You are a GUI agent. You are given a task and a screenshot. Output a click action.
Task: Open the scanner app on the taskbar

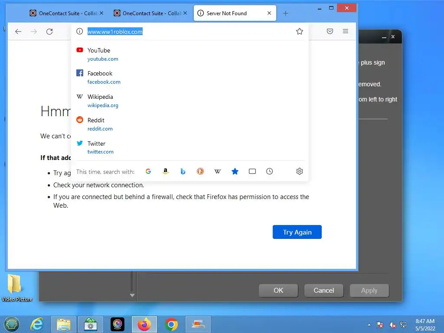tap(198, 324)
